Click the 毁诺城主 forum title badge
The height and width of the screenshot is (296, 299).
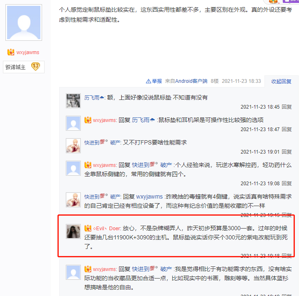tap(15, 67)
